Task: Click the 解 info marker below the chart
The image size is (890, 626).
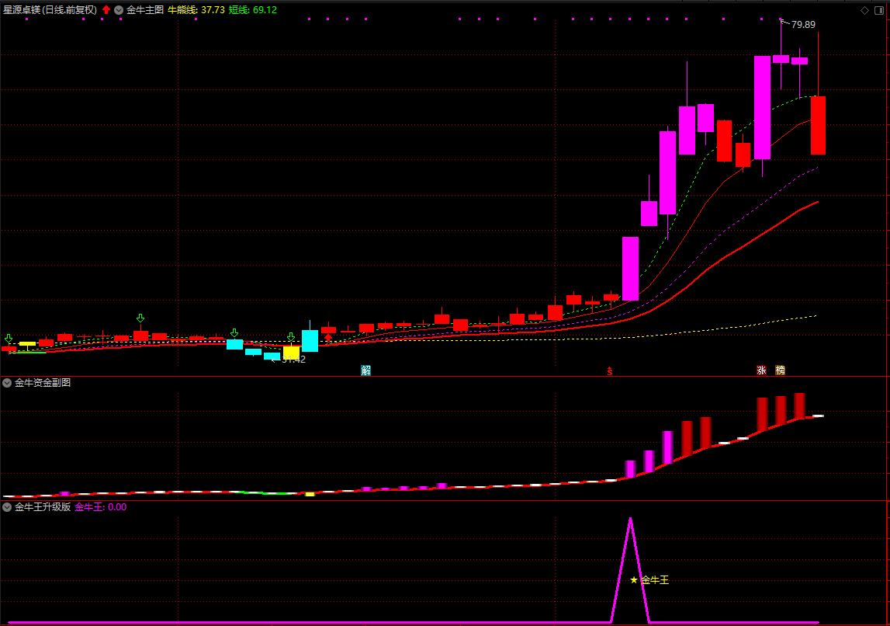Action: [365, 370]
